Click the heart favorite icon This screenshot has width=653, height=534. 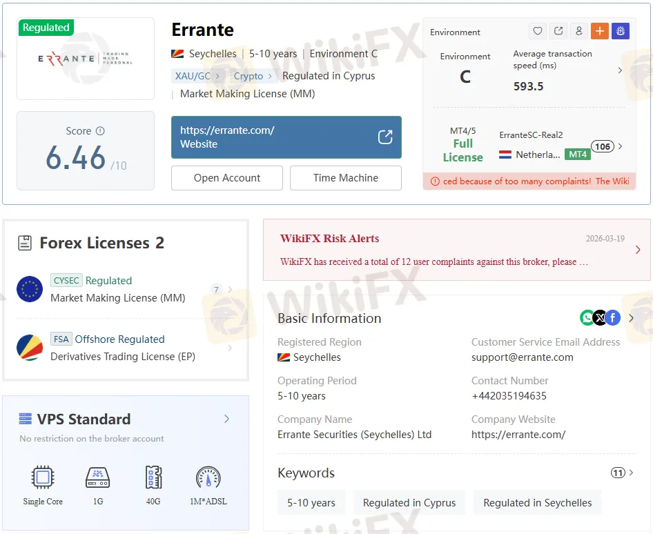tap(538, 31)
